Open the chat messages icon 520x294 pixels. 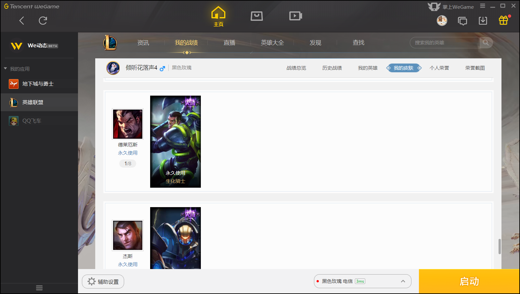click(462, 21)
